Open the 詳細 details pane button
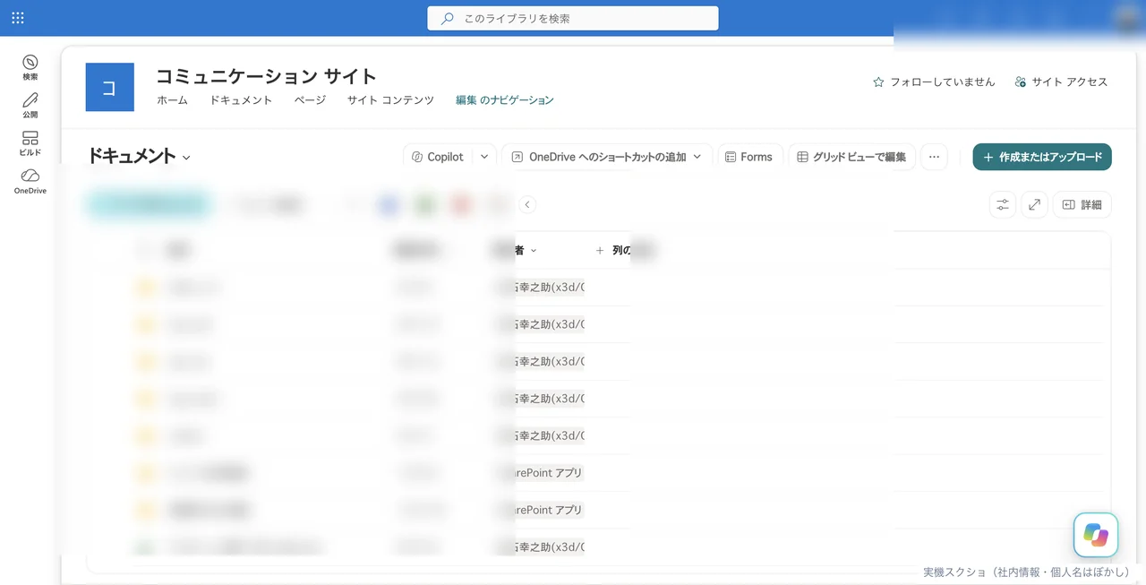Viewport: 1146px width, 585px height. click(x=1082, y=204)
